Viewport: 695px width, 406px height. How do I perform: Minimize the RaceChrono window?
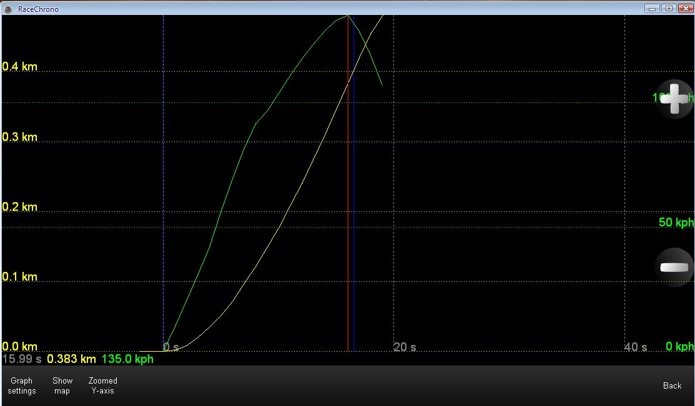pos(653,9)
